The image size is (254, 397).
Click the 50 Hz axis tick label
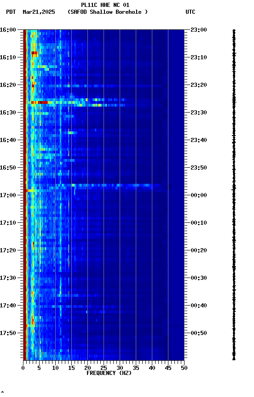coord(185,368)
